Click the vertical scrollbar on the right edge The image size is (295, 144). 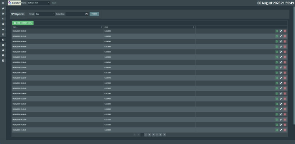(x=294, y=66)
